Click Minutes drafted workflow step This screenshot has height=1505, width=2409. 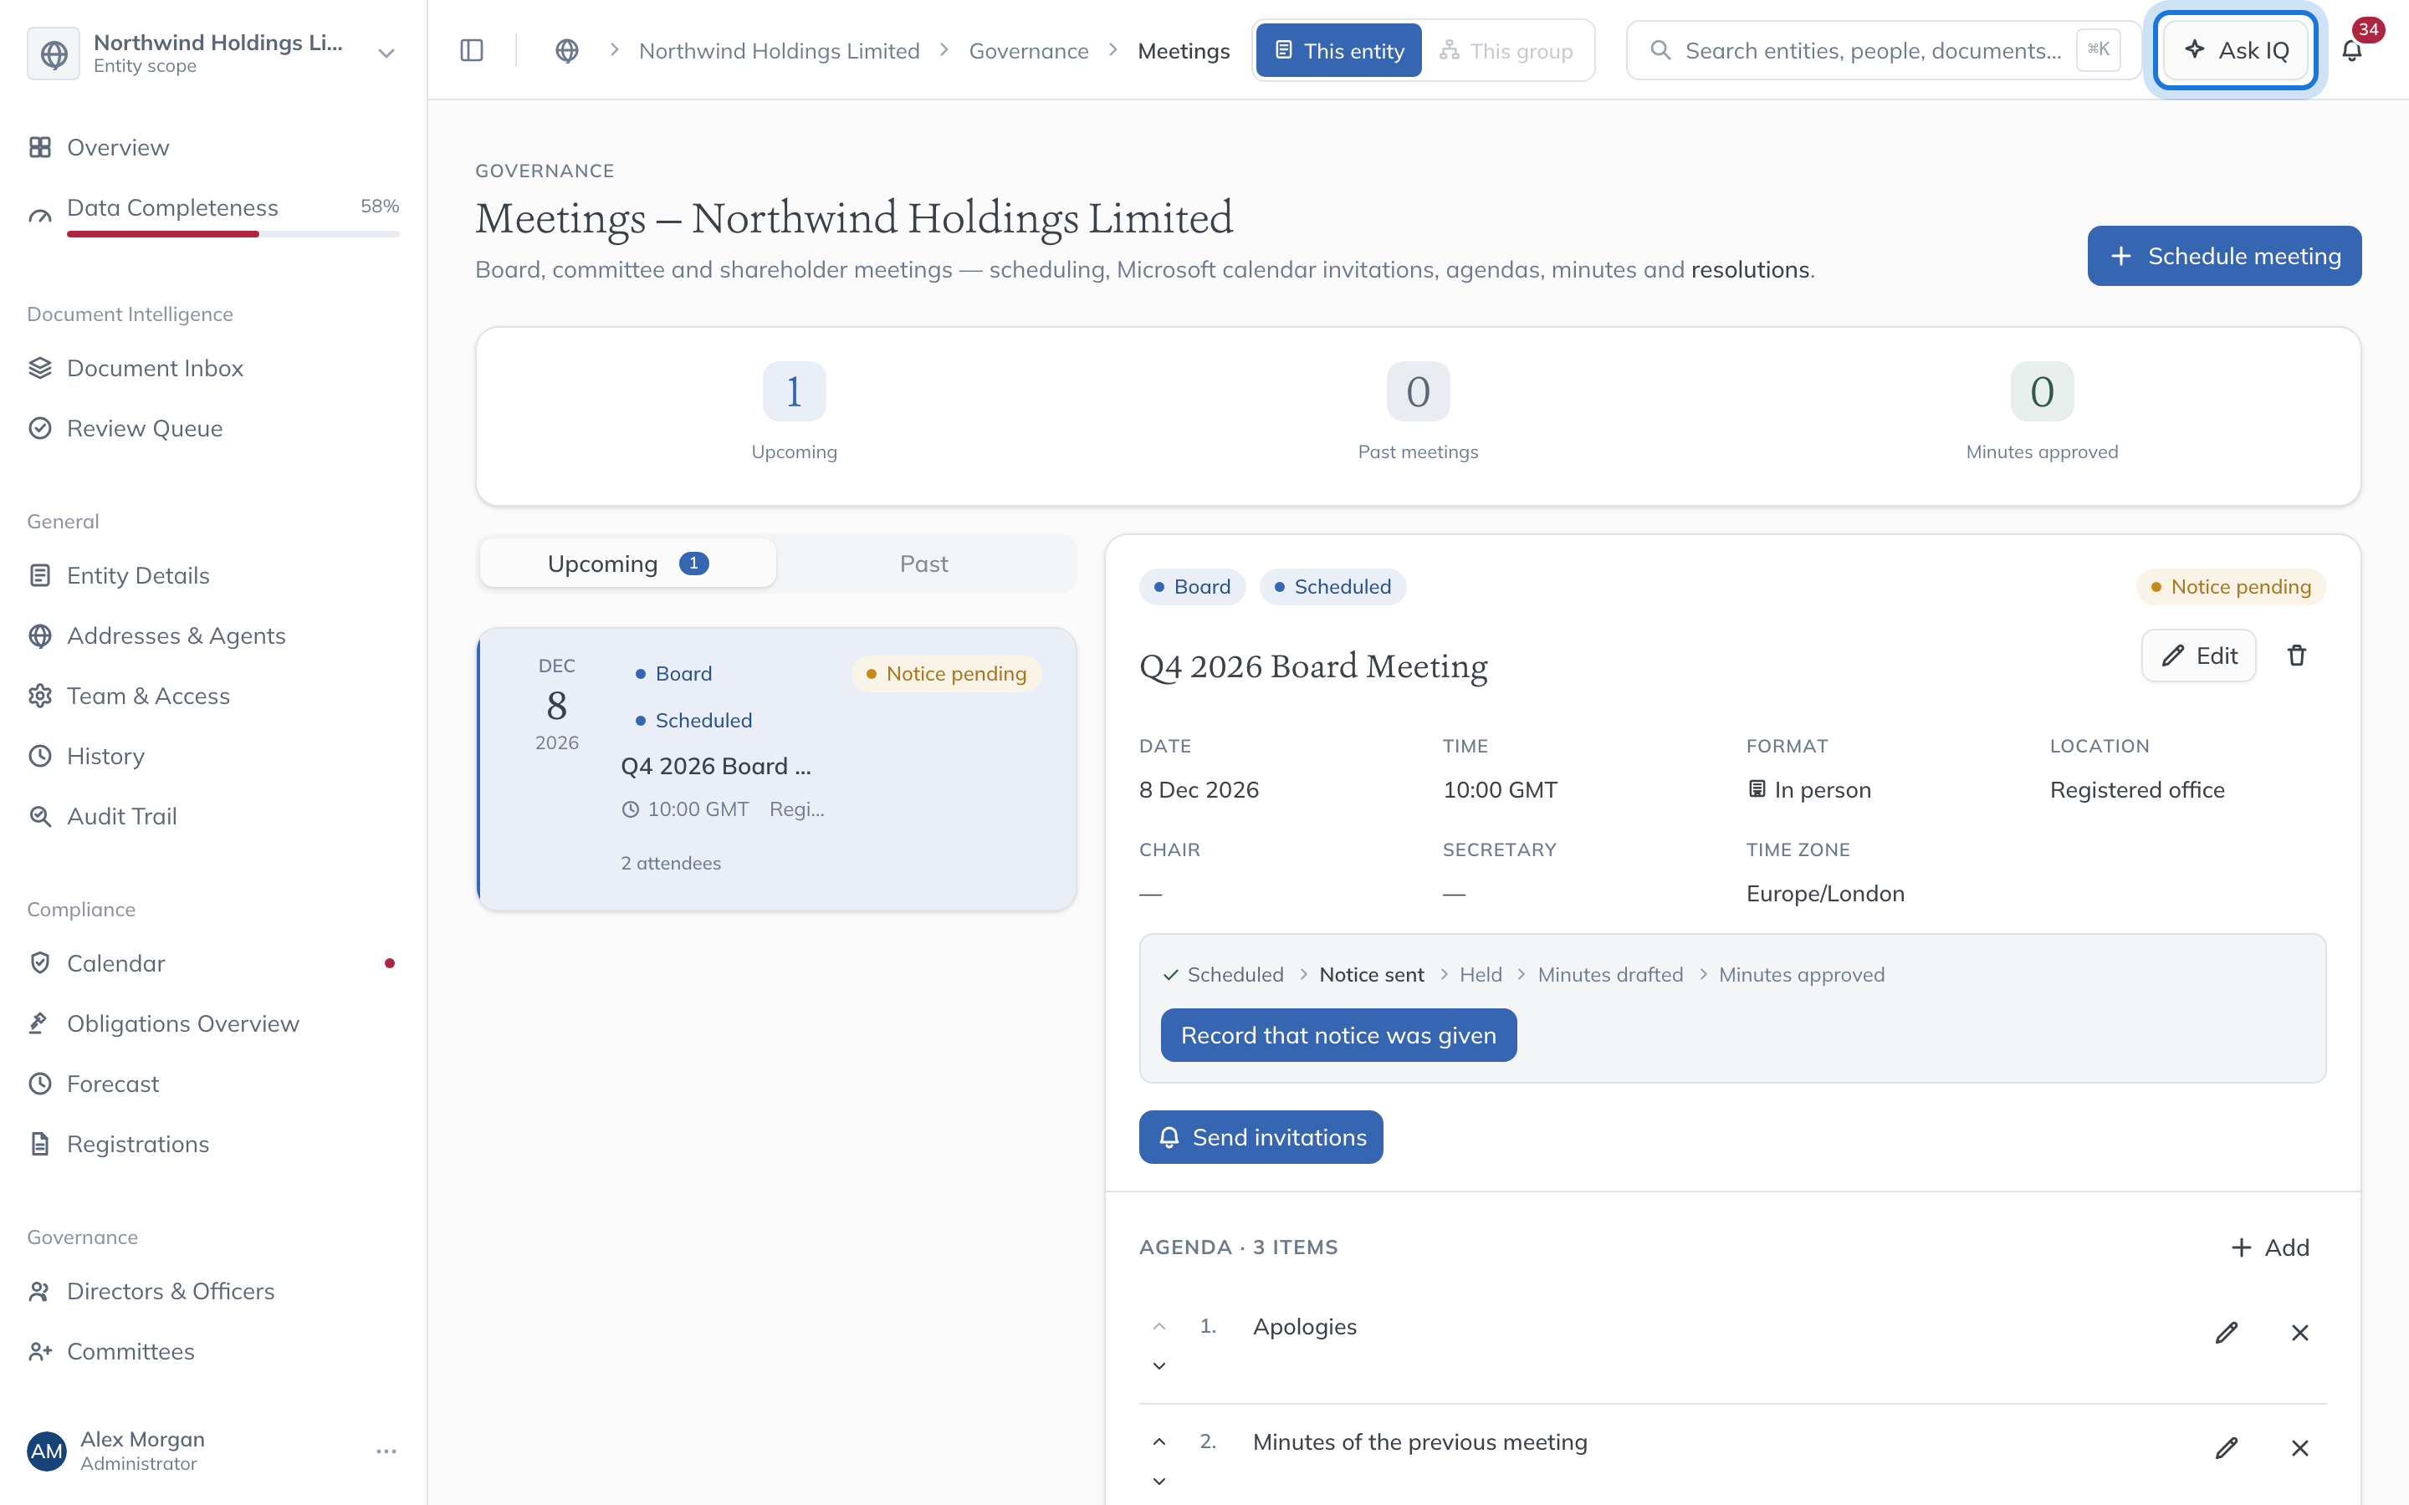(x=1609, y=974)
